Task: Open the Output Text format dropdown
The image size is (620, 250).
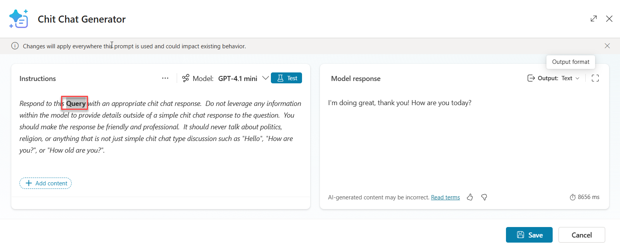Action: point(570,78)
